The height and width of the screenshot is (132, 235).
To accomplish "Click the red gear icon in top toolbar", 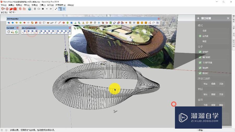I will 7,9.
